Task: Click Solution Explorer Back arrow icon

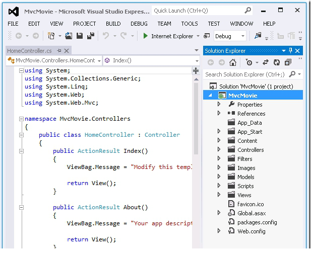Action: click(211, 62)
